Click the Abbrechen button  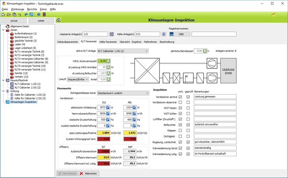coord(89,173)
